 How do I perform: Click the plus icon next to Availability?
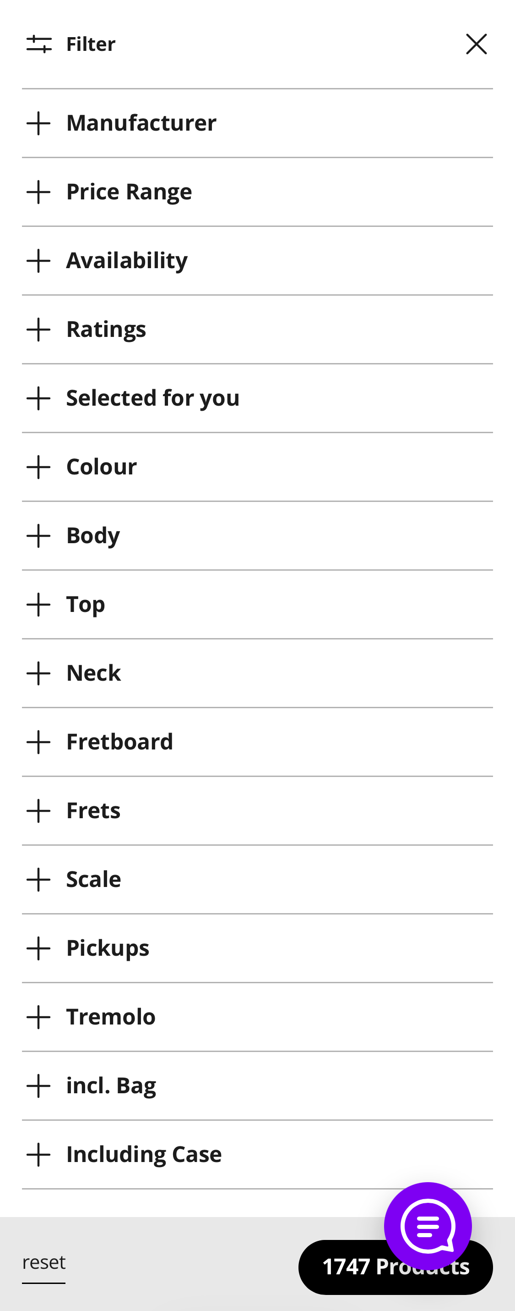(38, 260)
